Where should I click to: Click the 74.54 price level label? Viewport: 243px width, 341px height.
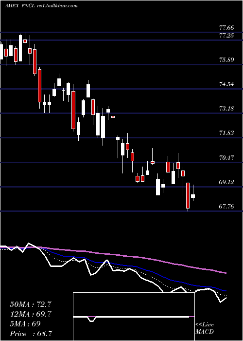(x=226, y=84)
